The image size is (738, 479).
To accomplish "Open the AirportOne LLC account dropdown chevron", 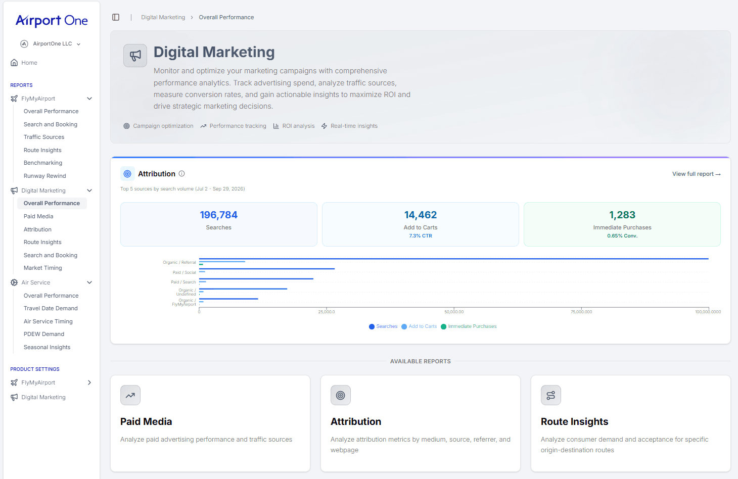I will tap(79, 44).
